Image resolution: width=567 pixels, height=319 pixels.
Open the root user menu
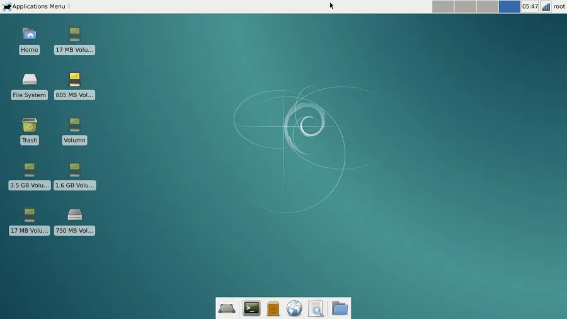point(559,6)
